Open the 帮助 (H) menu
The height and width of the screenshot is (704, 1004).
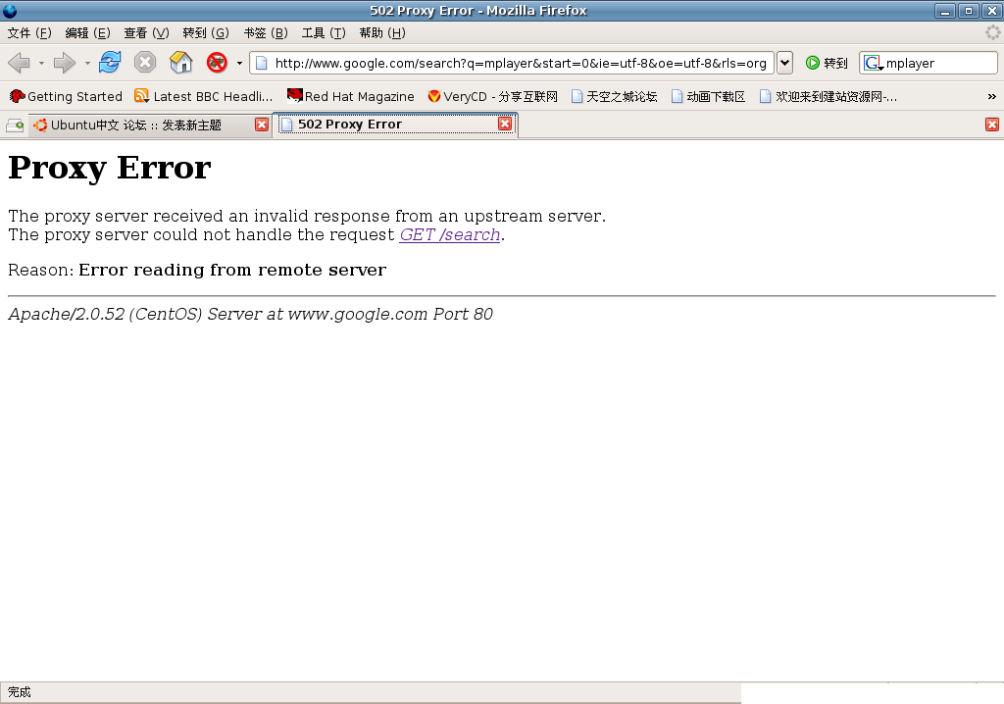point(382,32)
